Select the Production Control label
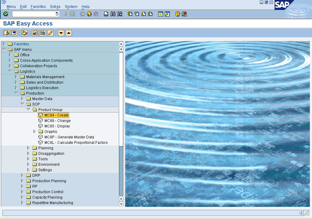The height and width of the screenshot is (219, 312). tap(48, 192)
